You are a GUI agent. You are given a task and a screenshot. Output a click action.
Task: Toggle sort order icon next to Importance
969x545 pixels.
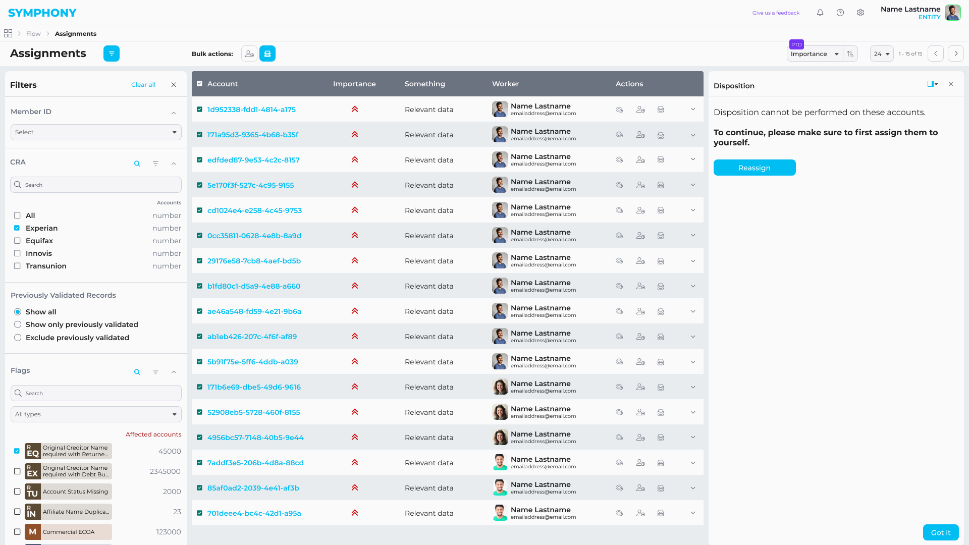pos(850,54)
